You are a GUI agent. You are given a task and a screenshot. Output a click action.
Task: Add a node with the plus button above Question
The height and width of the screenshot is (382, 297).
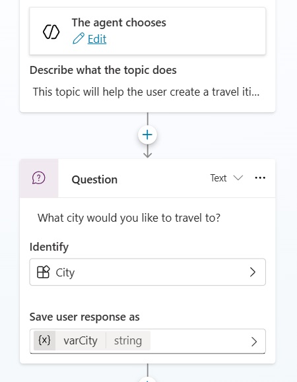(x=147, y=135)
